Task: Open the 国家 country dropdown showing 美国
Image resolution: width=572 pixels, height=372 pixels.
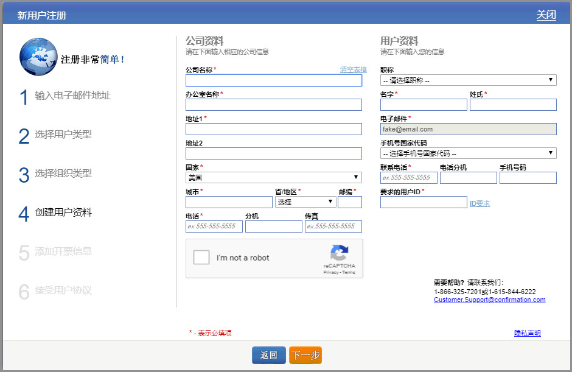Action: tap(273, 177)
